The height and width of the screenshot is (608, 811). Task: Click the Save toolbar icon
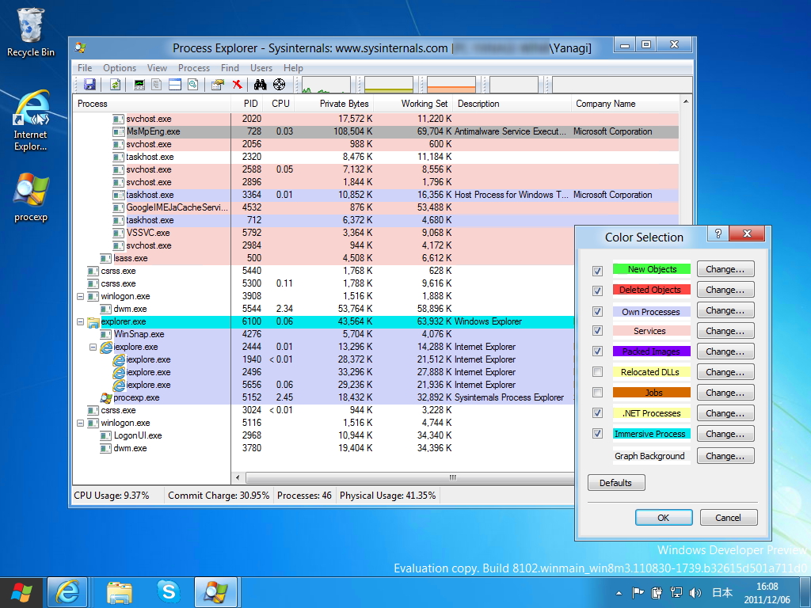[x=89, y=83]
